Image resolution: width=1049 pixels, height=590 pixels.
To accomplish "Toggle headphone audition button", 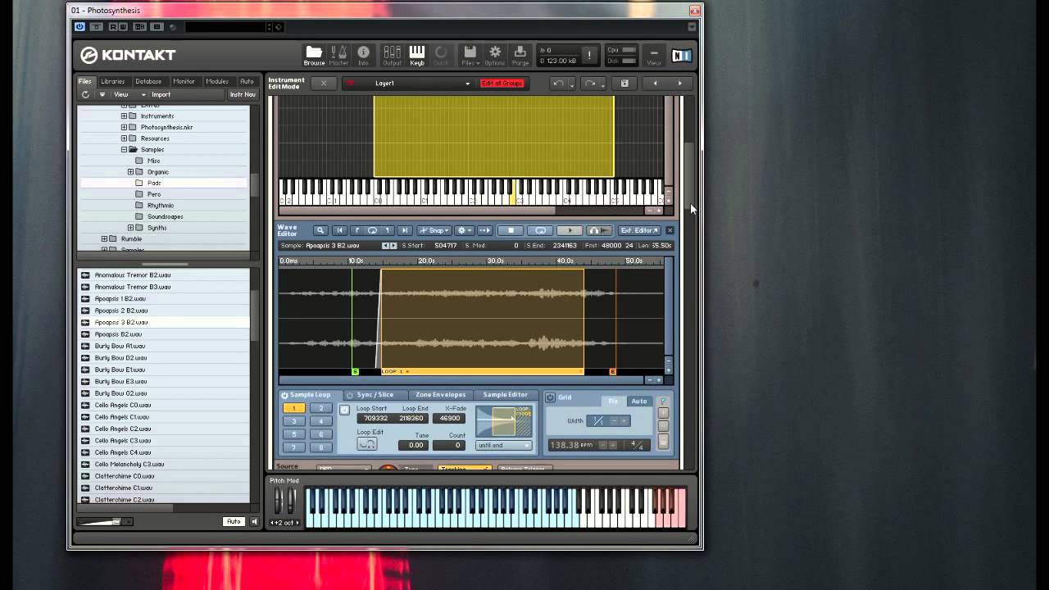I will point(599,230).
